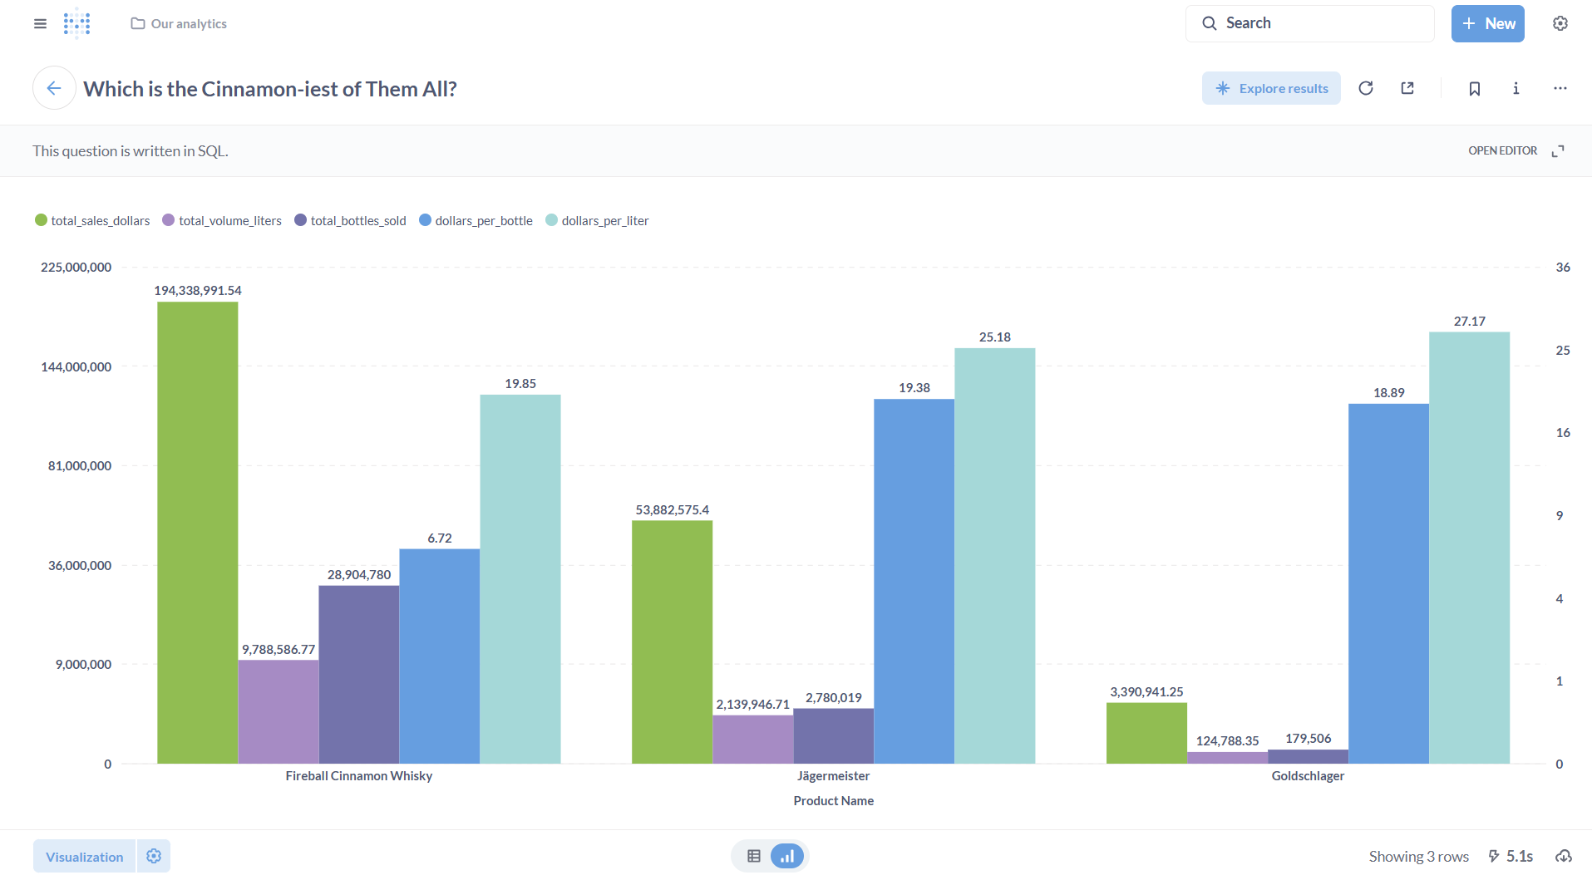The image size is (1592, 880).
Task: Click the total_sales_dollars green legend dot
Action: click(41, 220)
